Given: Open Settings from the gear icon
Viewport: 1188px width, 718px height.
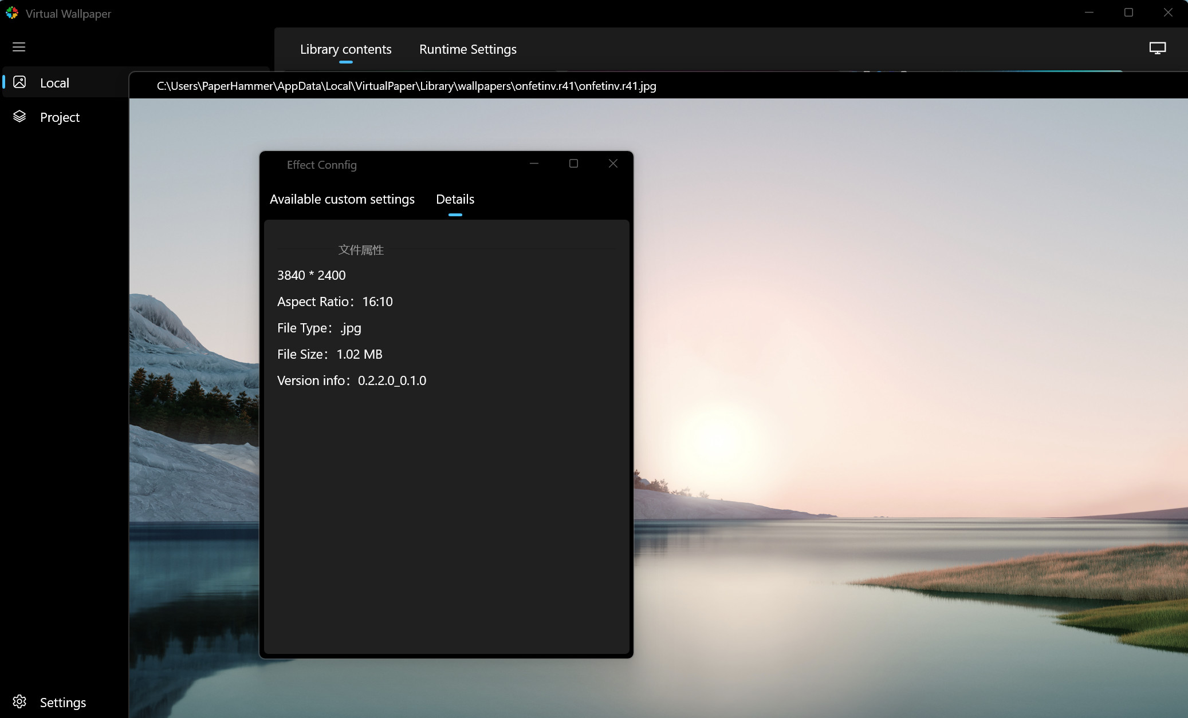Looking at the screenshot, I should (19, 702).
